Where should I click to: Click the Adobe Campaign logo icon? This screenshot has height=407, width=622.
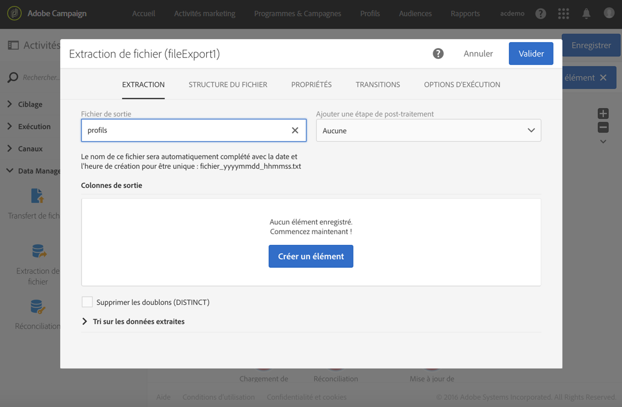14,13
